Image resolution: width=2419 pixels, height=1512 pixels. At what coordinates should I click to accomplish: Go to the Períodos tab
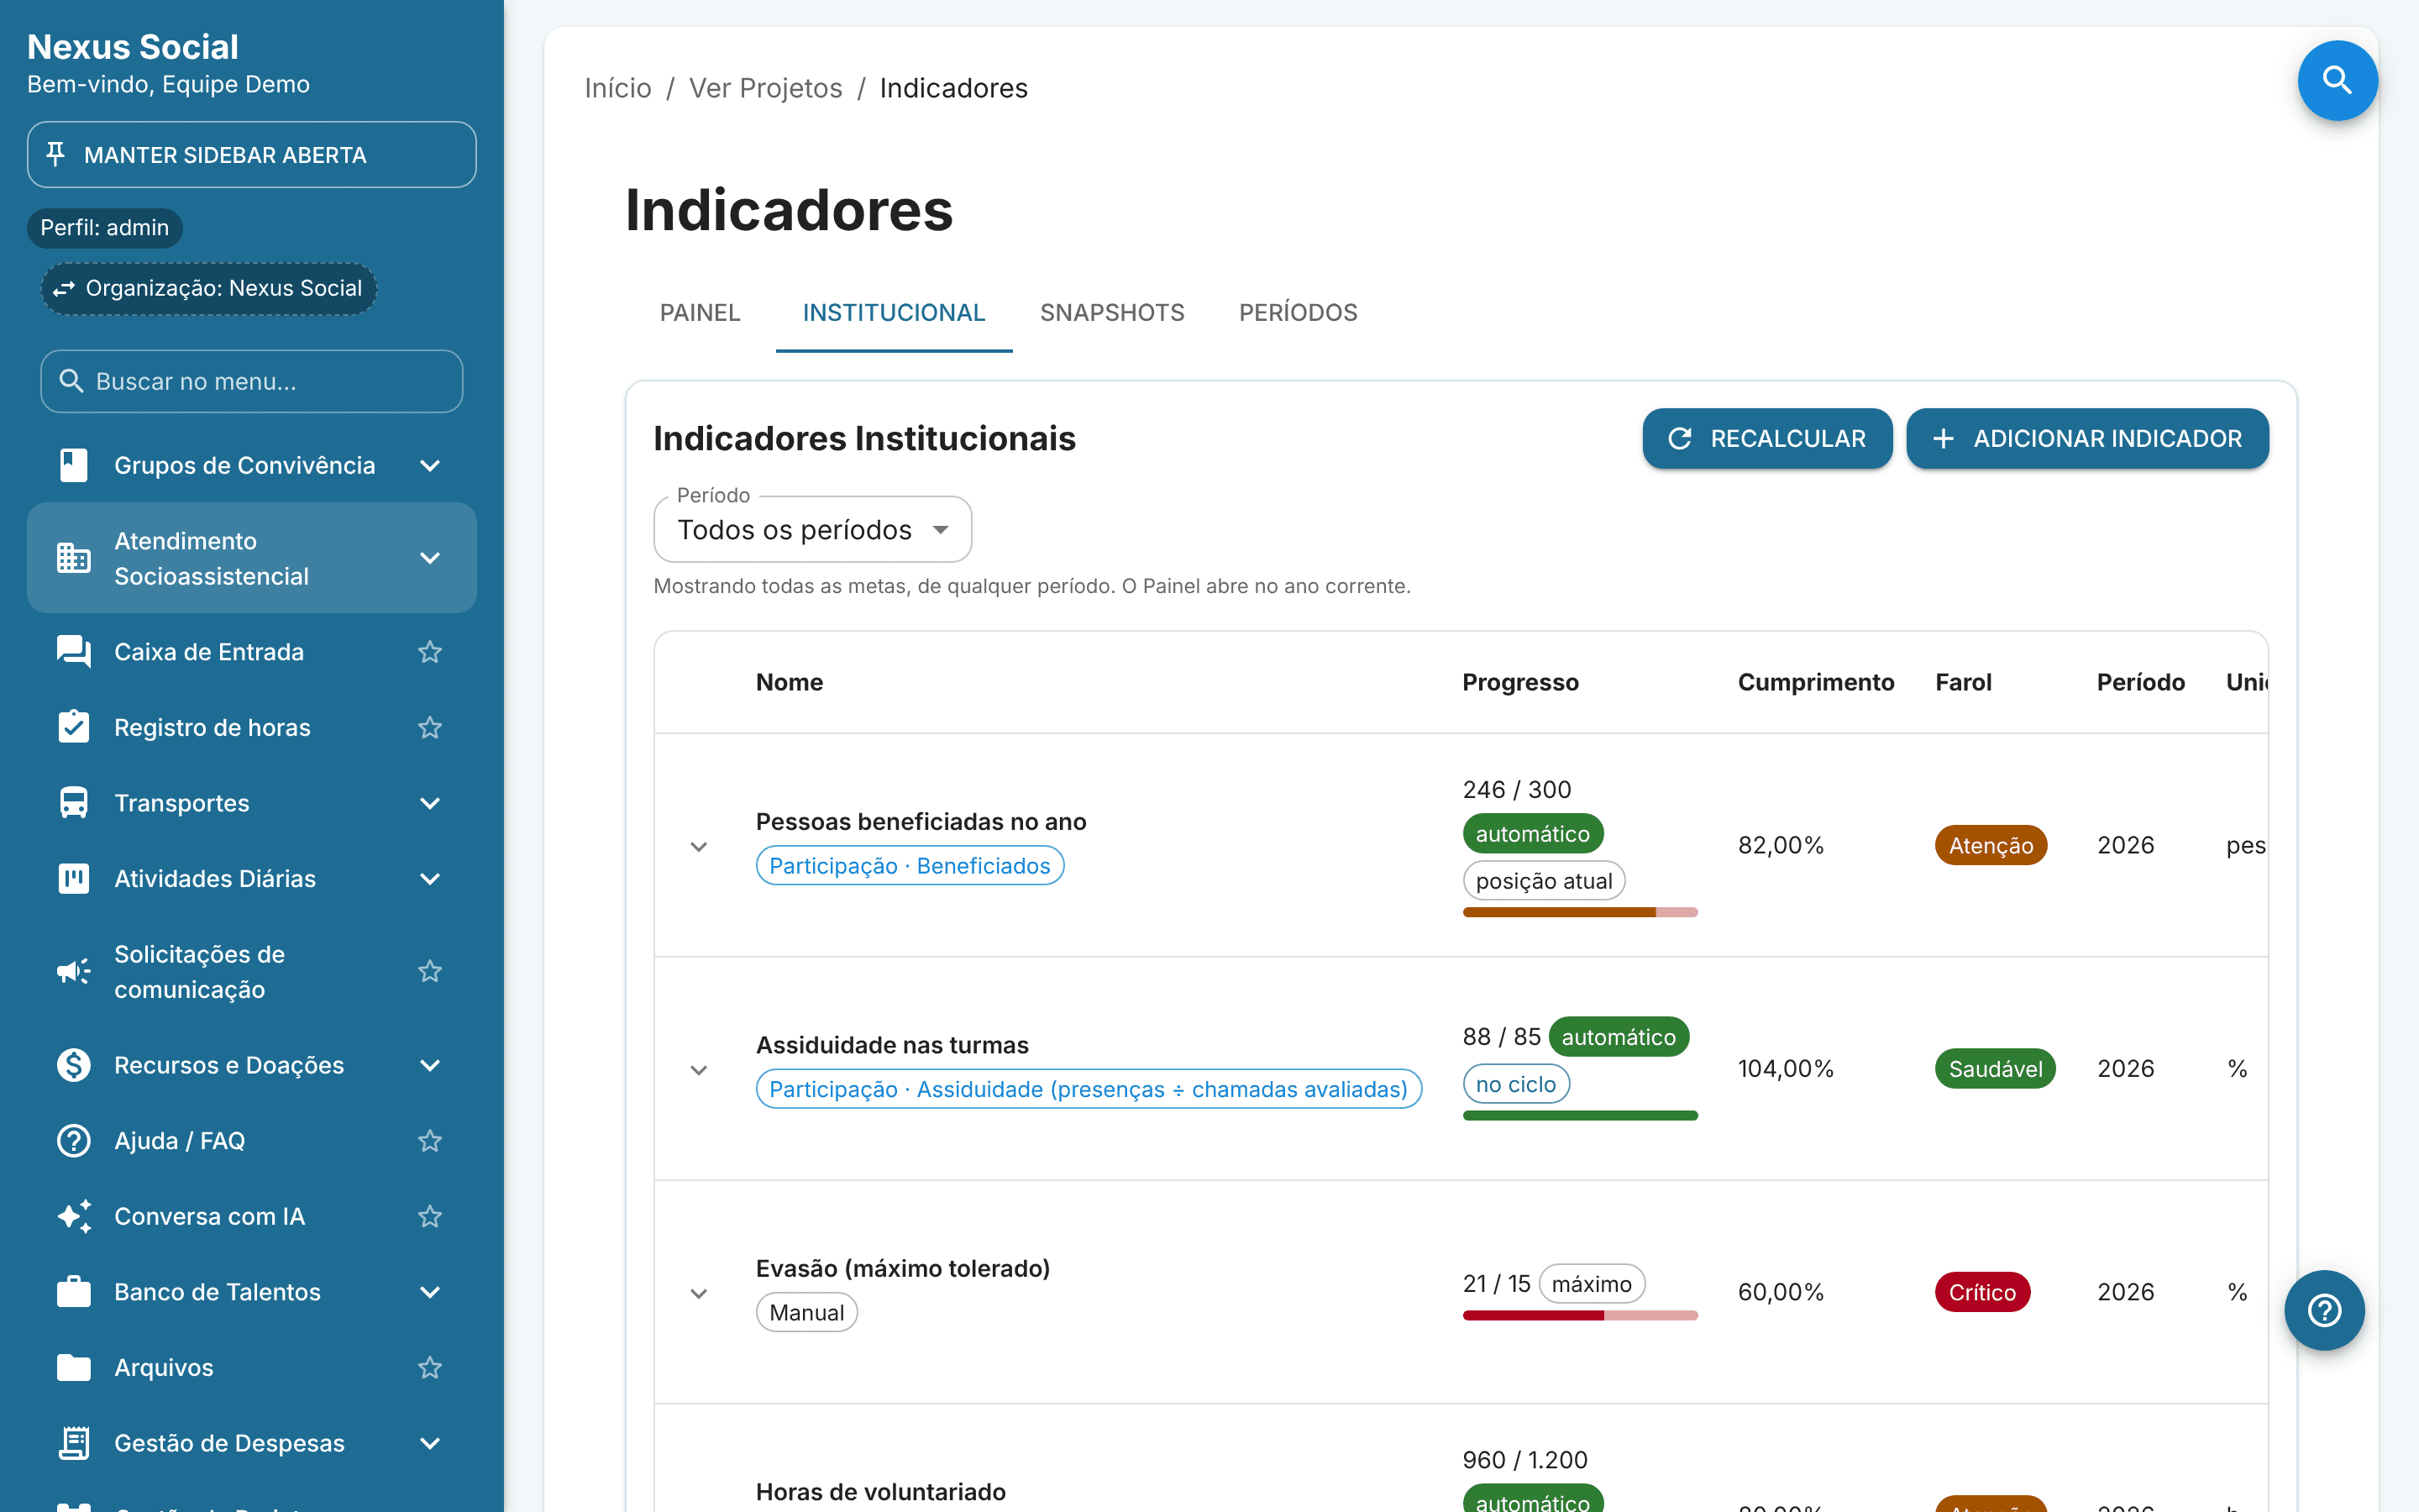1298,312
